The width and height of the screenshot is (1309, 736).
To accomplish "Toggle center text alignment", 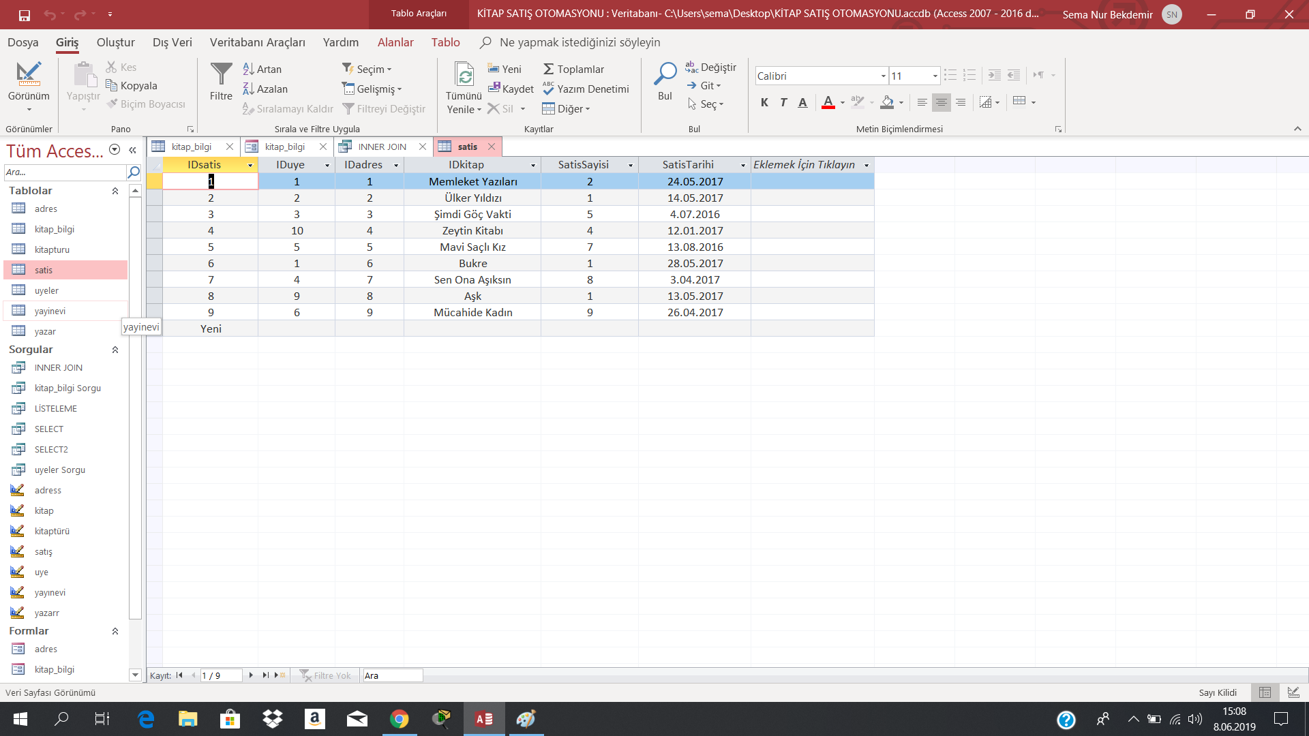I will [x=941, y=102].
